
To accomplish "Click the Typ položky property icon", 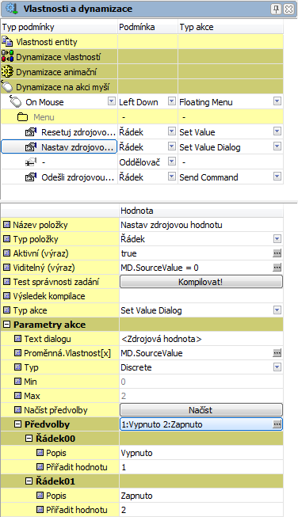I will pos(6,239).
